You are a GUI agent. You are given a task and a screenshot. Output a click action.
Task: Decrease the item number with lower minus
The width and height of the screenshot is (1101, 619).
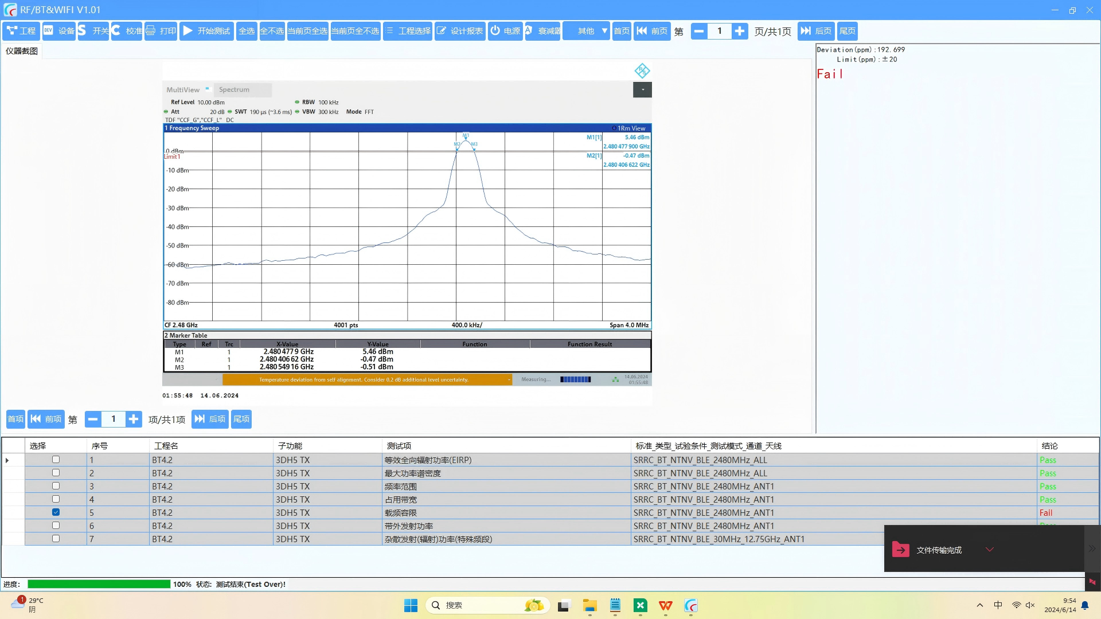point(93,419)
